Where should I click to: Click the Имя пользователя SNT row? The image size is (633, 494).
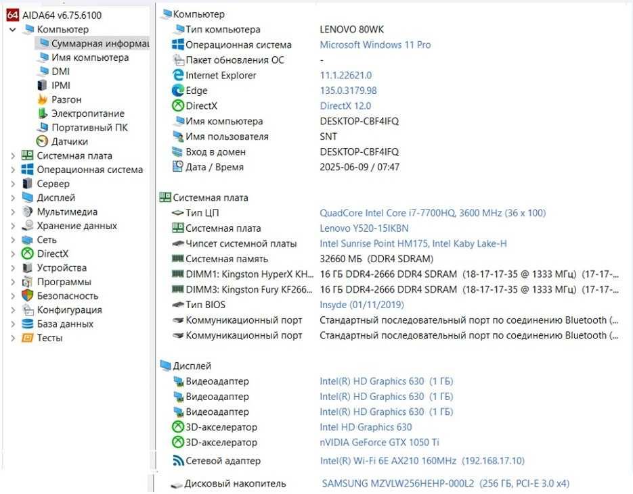click(x=255, y=137)
